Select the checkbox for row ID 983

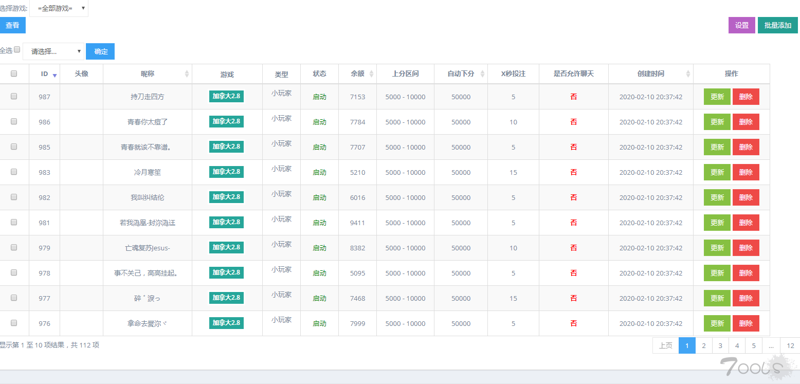click(14, 172)
